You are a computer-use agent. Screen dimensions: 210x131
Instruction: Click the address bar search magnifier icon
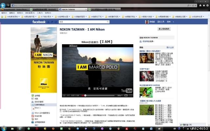coord(188,6)
